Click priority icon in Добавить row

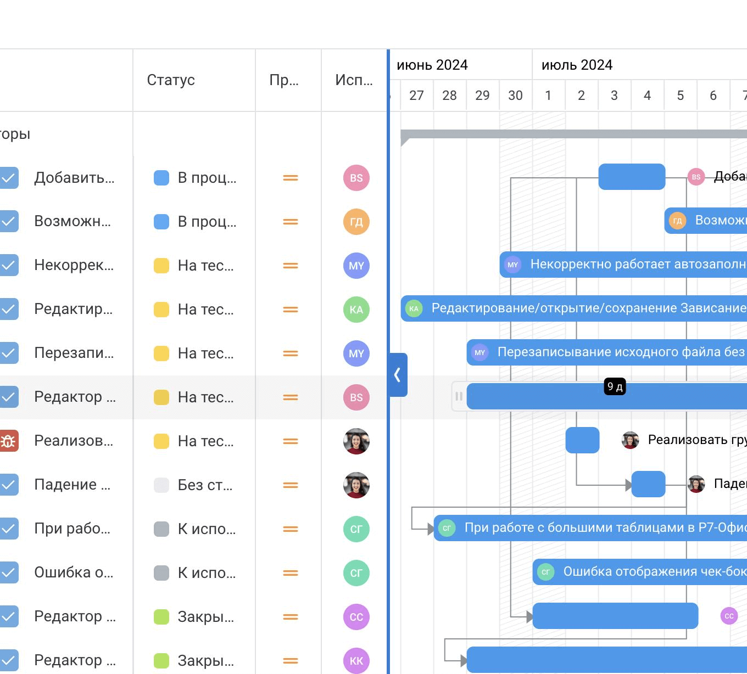291,178
